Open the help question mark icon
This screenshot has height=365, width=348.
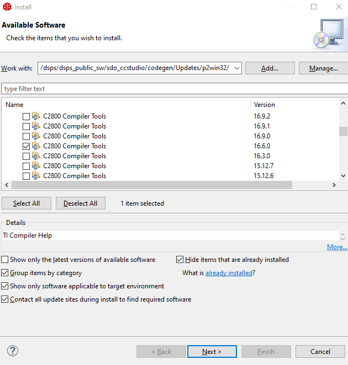coord(13,351)
